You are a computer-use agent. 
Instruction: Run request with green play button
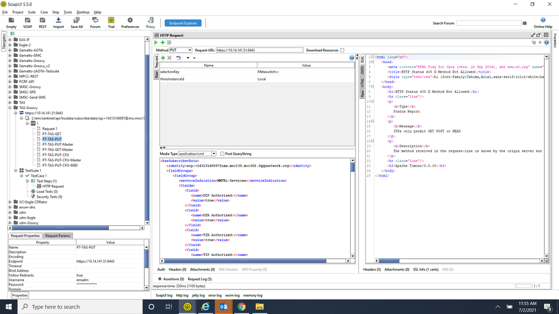pos(156,42)
